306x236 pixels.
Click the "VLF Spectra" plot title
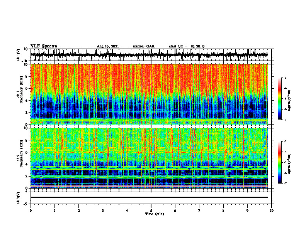(44, 46)
